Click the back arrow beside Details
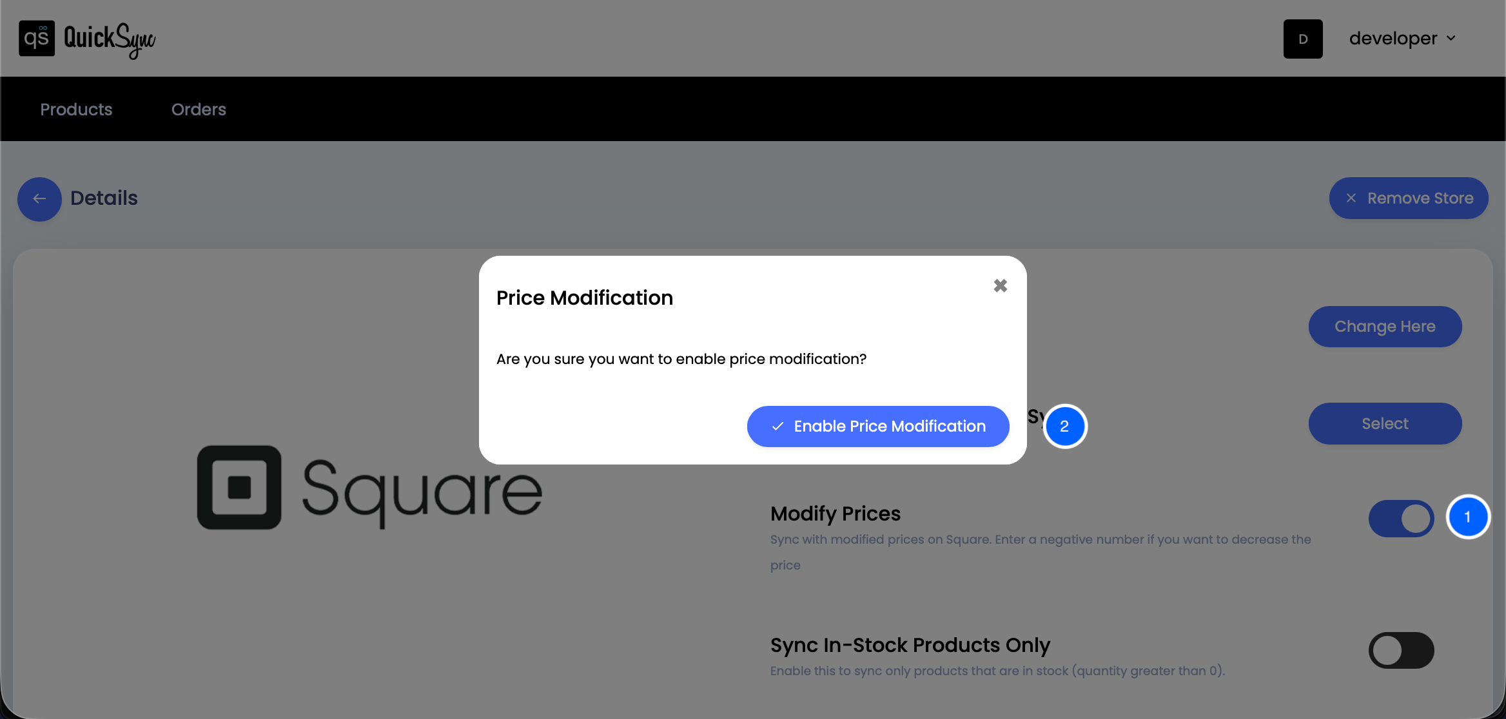 click(39, 199)
